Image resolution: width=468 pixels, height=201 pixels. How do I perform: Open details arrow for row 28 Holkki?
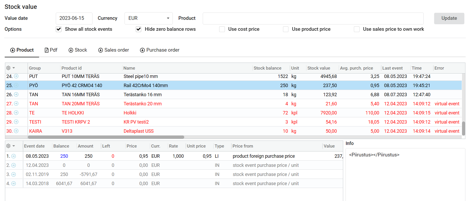click(x=16, y=113)
